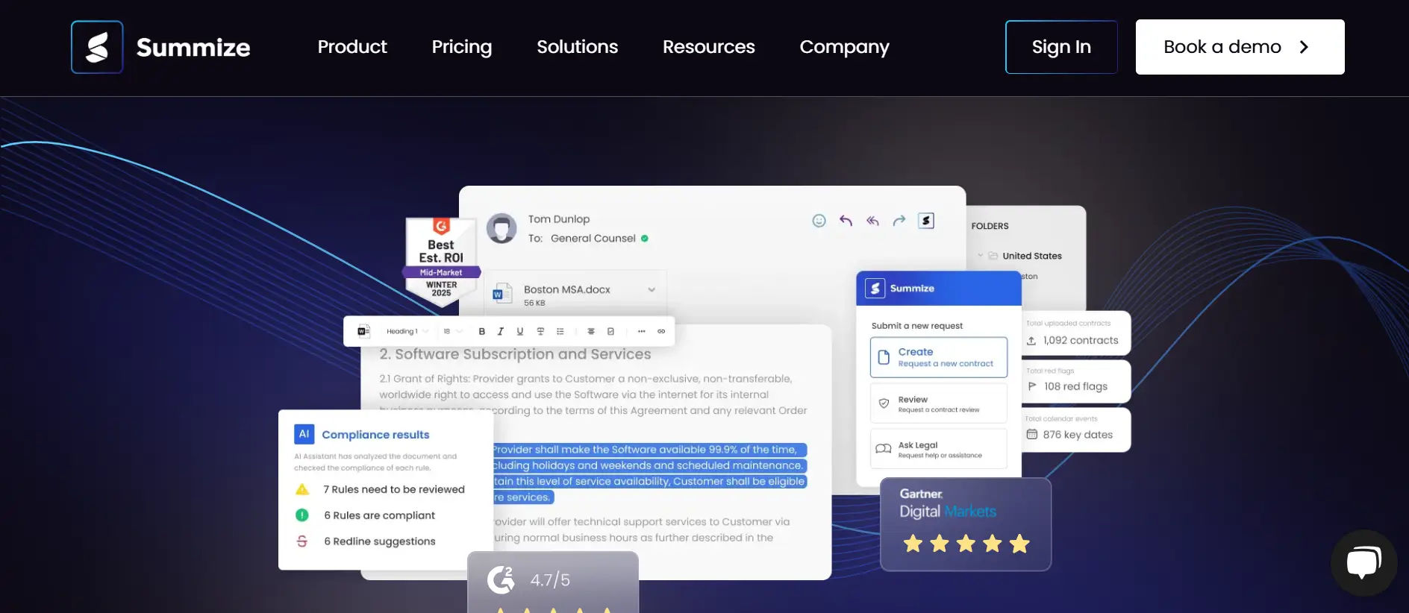The height and width of the screenshot is (613, 1409).
Task: Click the '1,092 contracts' value
Action: [1081, 341]
